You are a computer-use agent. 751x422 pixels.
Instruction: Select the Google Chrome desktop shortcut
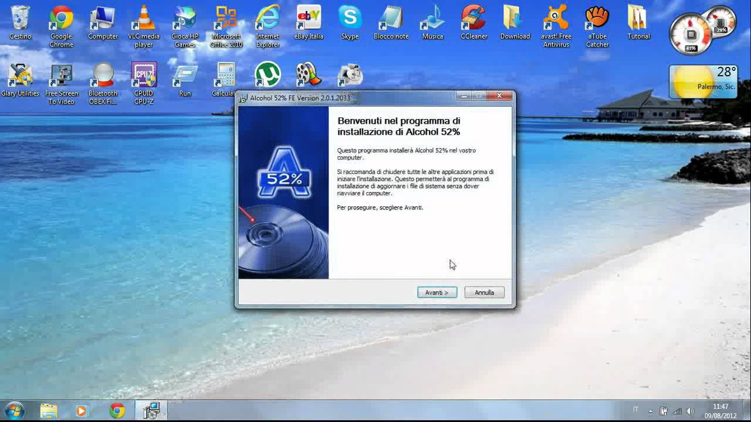coord(61,26)
